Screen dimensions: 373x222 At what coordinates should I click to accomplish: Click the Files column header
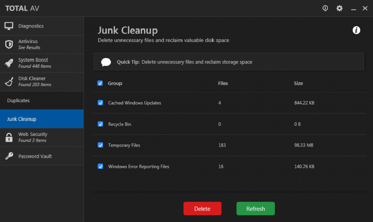pyautogui.click(x=223, y=83)
